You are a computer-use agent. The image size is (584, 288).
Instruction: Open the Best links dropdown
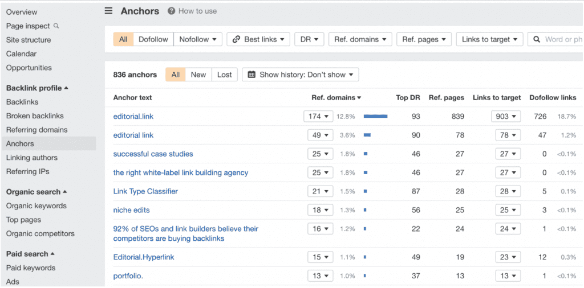tap(258, 39)
